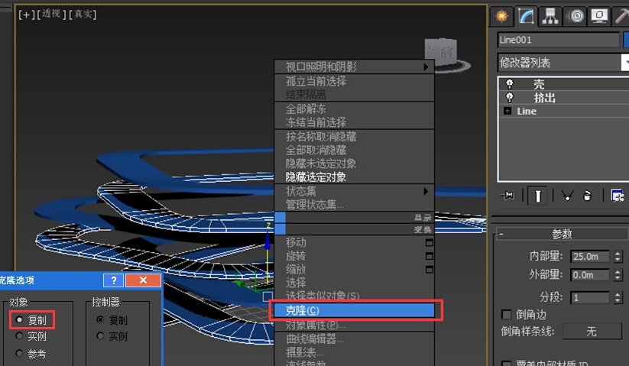Screen dimensions: 629x366
Task: Click viewport 真实 shading label
Action: coord(83,15)
